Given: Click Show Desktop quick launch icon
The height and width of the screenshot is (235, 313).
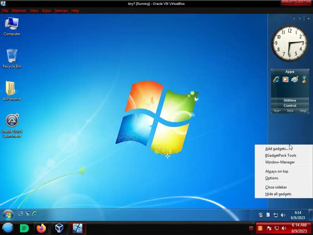Looking at the screenshot, I should pyautogui.click(x=20, y=213).
